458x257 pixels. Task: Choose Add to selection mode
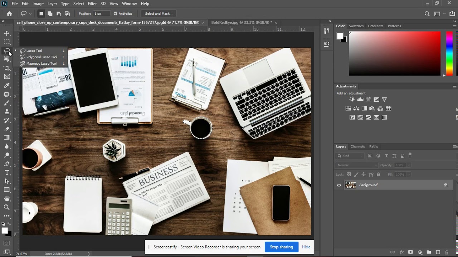(x=50, y=14)
